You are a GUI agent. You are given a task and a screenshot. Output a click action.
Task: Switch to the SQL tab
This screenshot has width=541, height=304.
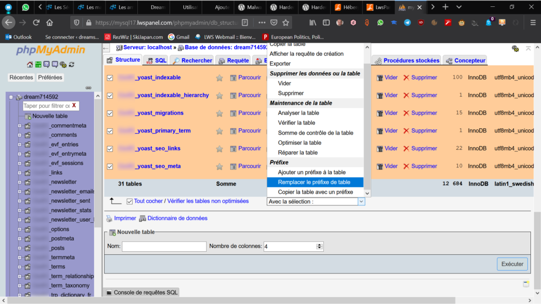click(x=156, y=60)
